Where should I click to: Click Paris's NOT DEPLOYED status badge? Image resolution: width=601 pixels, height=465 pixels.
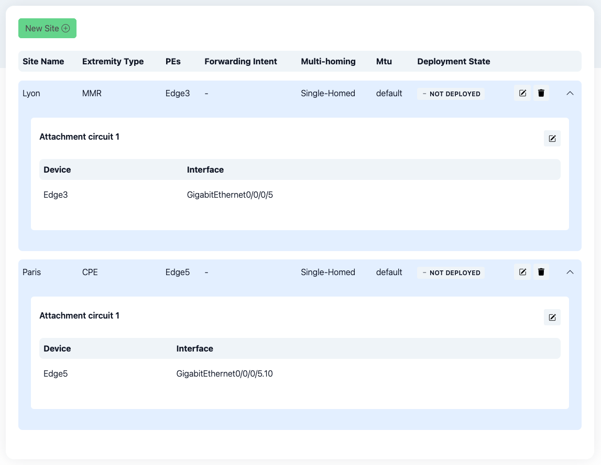point(451,273)
